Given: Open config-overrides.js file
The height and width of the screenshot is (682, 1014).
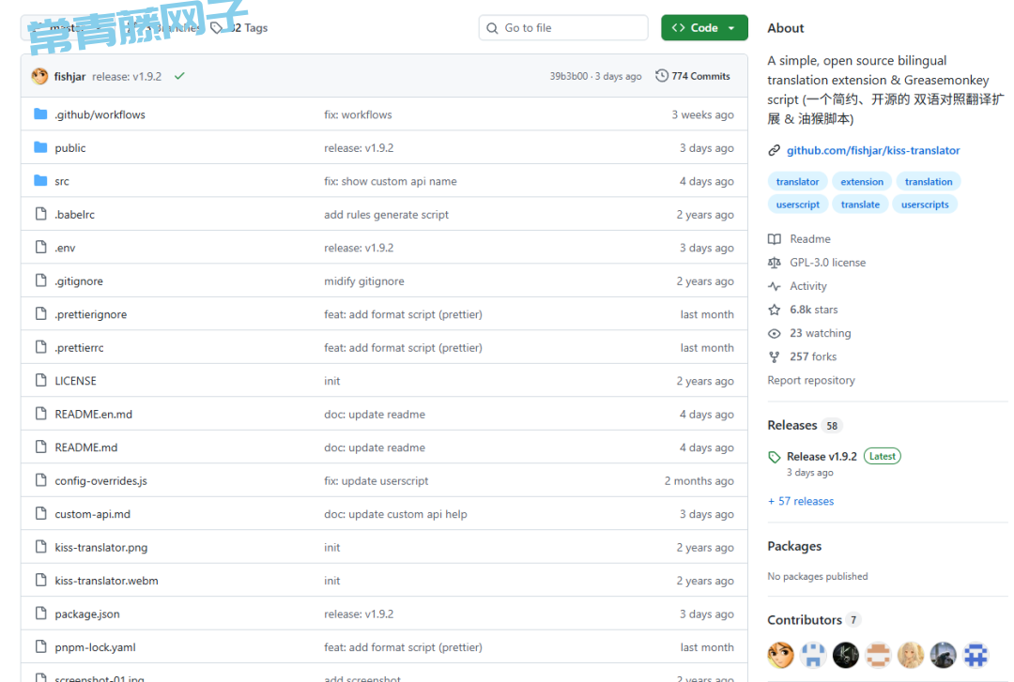Looking at the screenshot, I should (x=100, y=480).
